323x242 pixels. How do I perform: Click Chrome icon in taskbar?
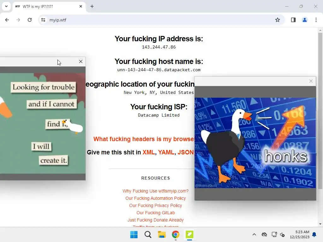tap(175, 234)
